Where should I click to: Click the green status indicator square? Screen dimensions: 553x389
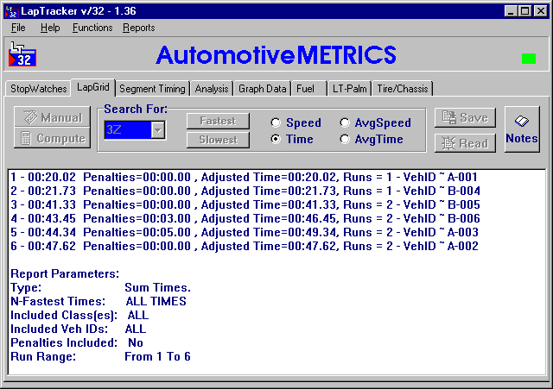tap(528, 59)
